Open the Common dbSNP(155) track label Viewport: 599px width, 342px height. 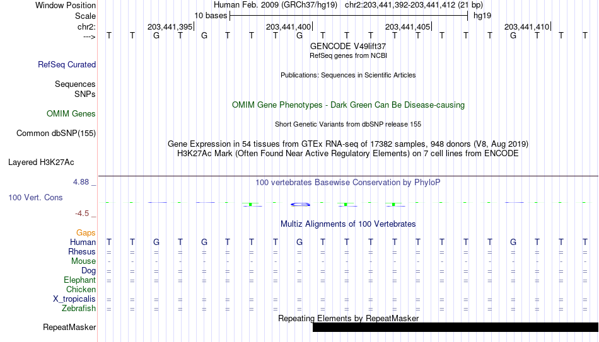click(x=56, y=134)
